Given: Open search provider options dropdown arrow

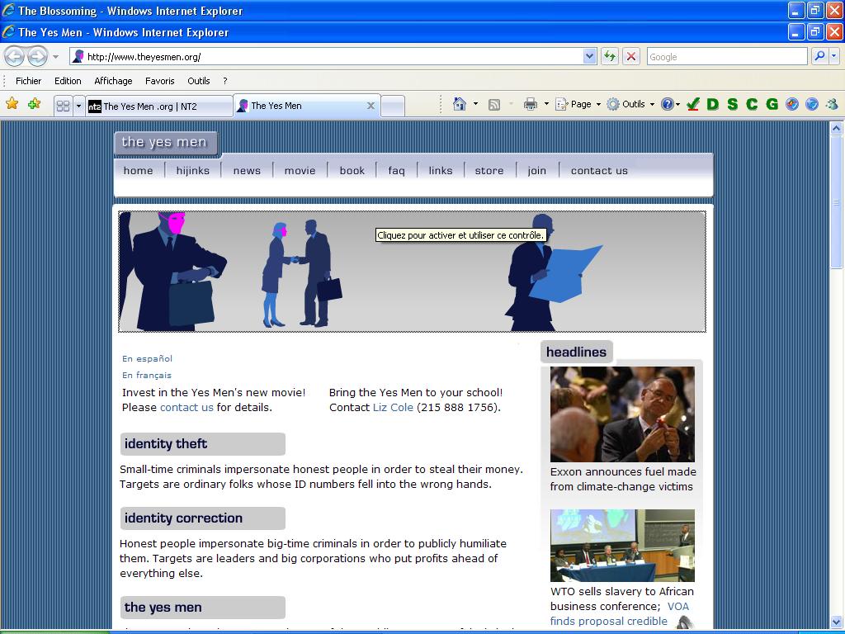Looking at the screenshot, I should [834, 56].
